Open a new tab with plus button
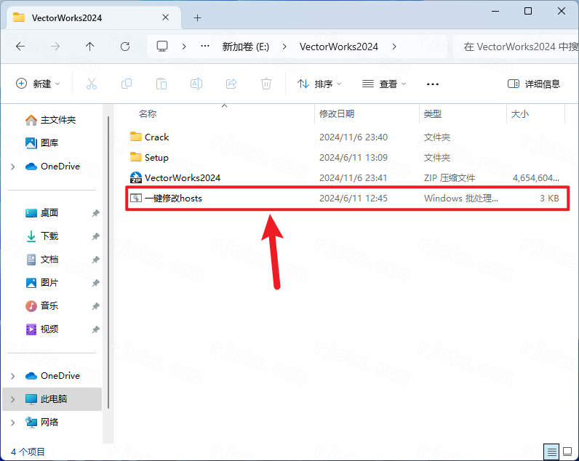This screenshot has width=579, height=461. [198, 17]
